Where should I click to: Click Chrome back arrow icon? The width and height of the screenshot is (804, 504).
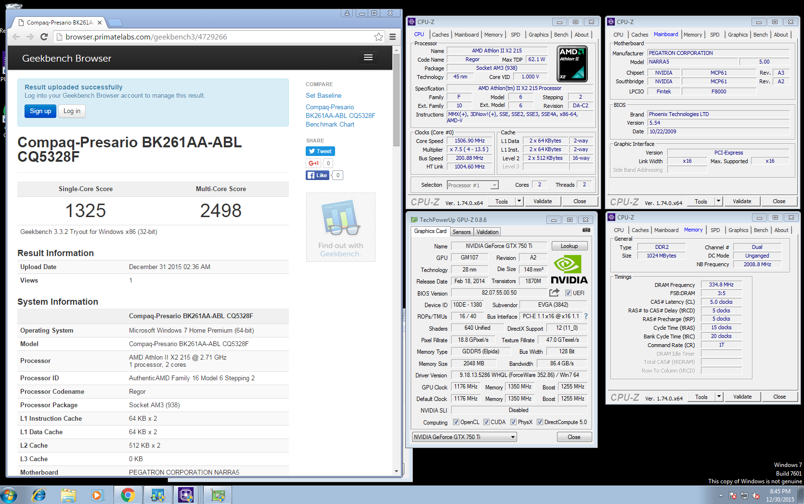[16, 37]
